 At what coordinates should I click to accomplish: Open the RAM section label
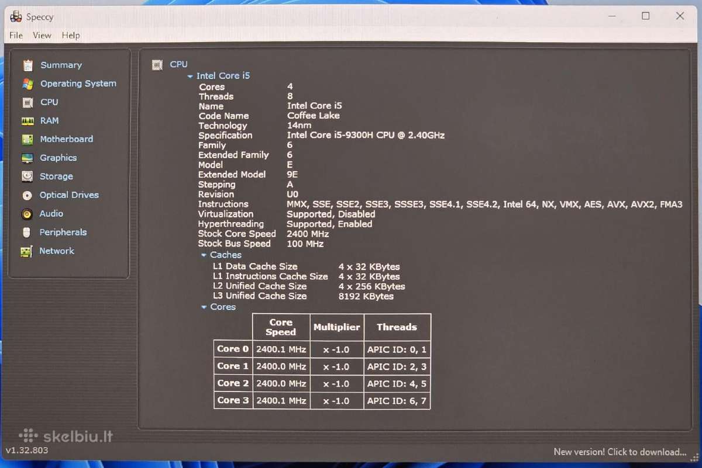(49, 120)
